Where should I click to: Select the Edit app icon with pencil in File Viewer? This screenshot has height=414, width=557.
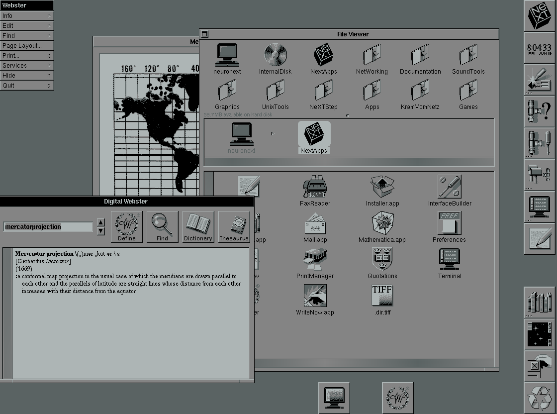pos(249,186)
